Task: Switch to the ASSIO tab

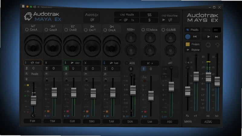Action: coord(210,122)
